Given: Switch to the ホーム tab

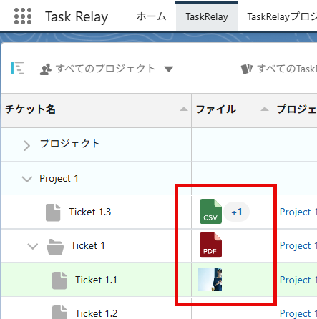Looking at the screenshot, I should coord(151,16).
